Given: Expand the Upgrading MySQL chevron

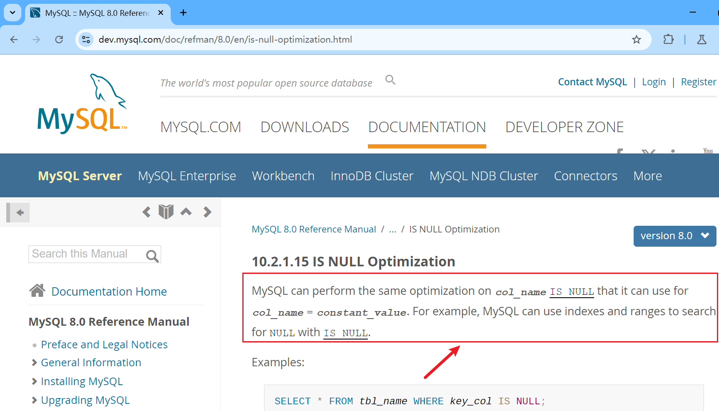Looking at the screenshot, I should coord(34,400).
